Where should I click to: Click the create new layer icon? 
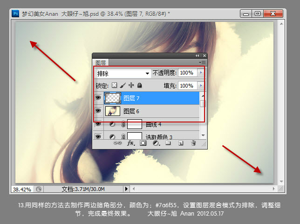180,144
